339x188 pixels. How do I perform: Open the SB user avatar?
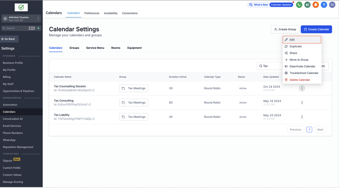pos(332,5)
